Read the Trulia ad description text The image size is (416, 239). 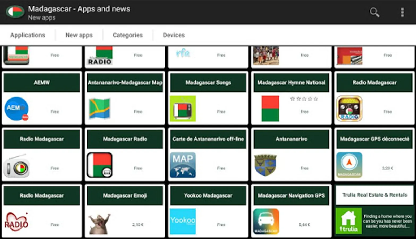coord(388,221)
